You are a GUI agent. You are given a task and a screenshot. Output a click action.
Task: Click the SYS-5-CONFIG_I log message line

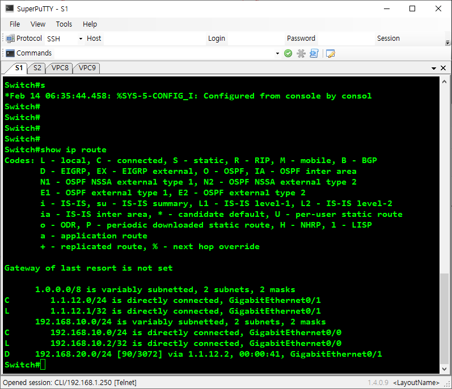pyautogui.click(x=188, y=96)
